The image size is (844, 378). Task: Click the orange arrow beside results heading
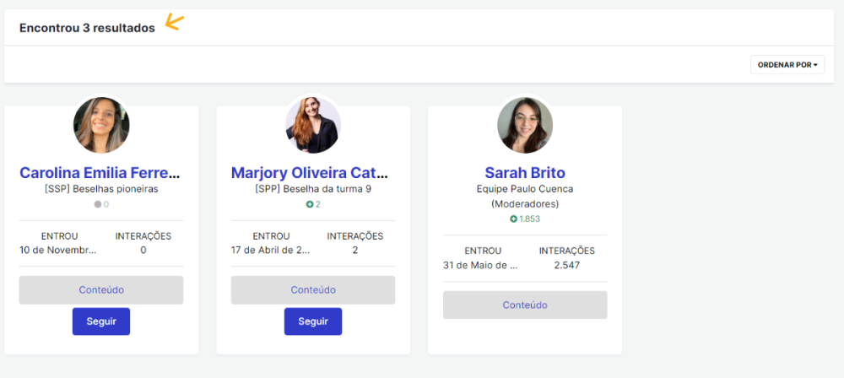click(x=175, y=23)
